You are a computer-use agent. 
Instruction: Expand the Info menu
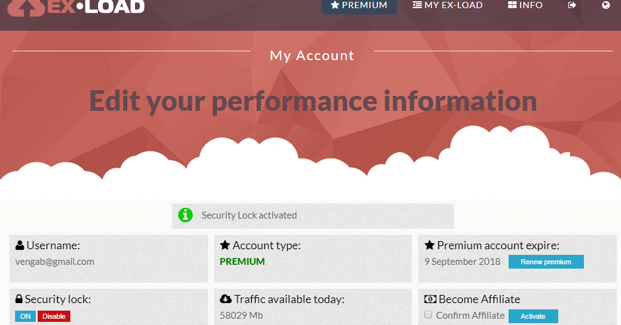tap(526, 6)
